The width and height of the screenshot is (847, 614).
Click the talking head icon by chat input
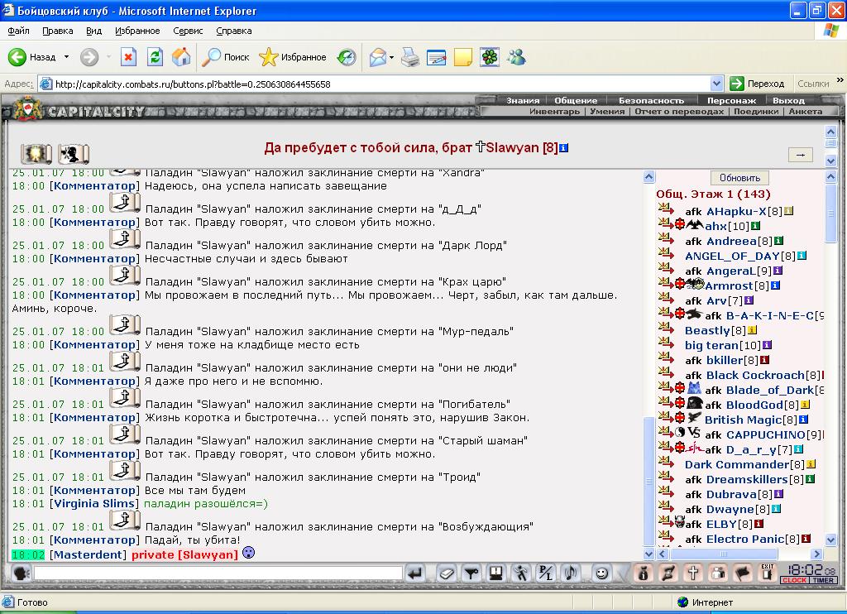click(21, 573)
